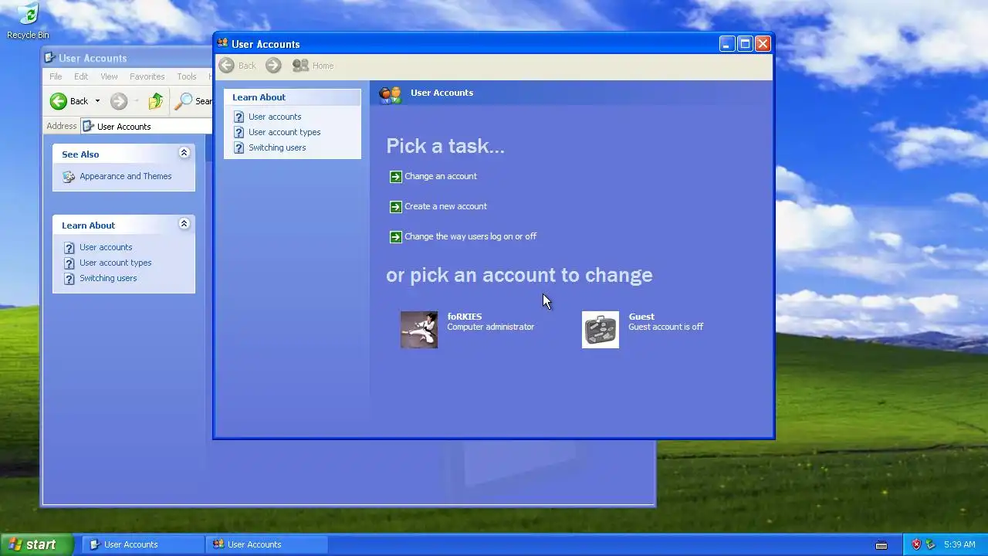Click Forward arrow in front User Accounts window
The width and height of the screenshot is (988, 556).
[273, 66]
